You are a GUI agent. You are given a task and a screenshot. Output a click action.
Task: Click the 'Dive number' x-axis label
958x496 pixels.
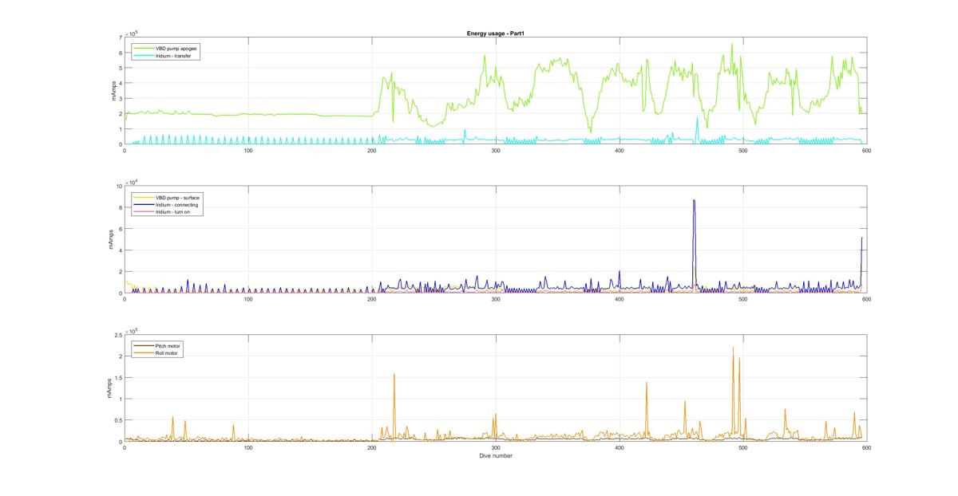[496, 456]
